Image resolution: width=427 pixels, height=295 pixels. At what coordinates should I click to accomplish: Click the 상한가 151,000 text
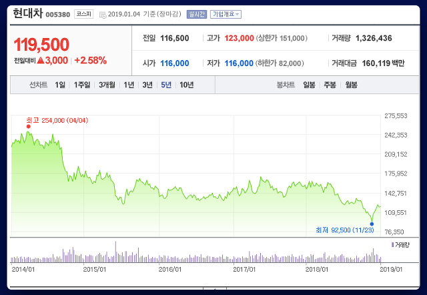[x=282, y=38]
